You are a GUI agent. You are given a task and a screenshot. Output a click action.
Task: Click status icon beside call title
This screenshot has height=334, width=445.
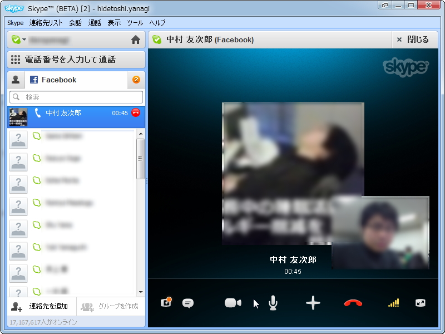(157, 40)
